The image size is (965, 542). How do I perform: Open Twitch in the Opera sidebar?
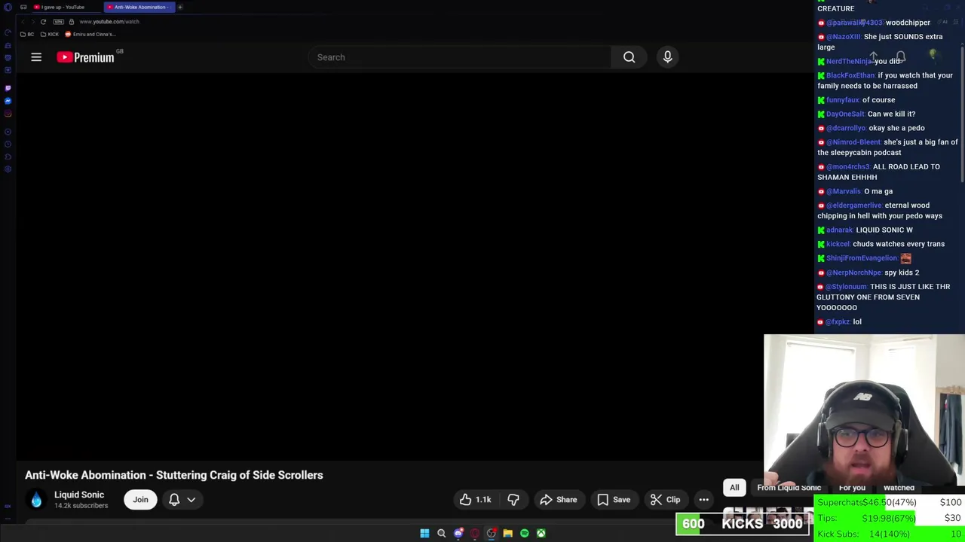8,88
